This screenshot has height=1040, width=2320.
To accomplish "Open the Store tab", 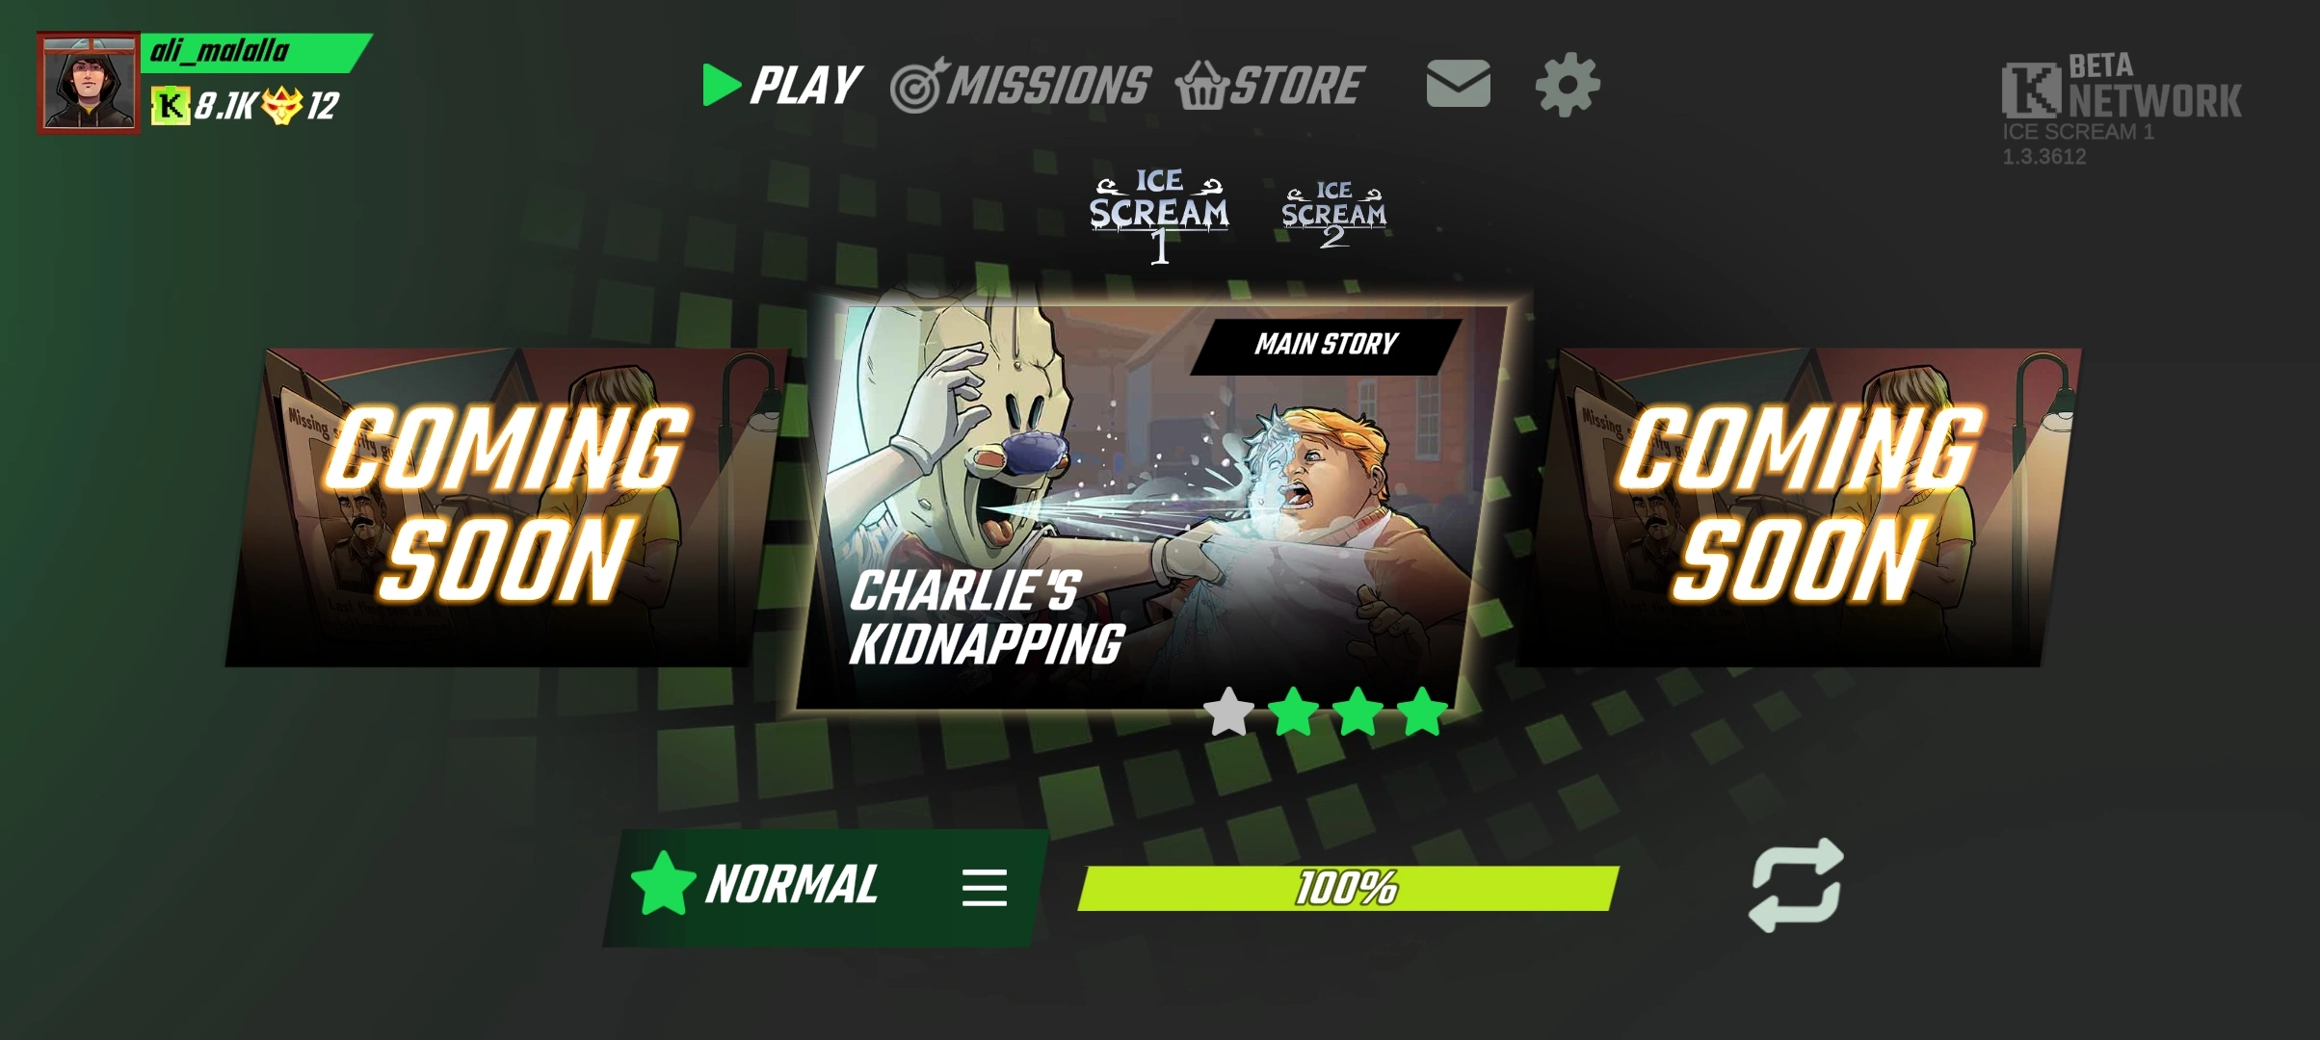I will coord(1269,86).
